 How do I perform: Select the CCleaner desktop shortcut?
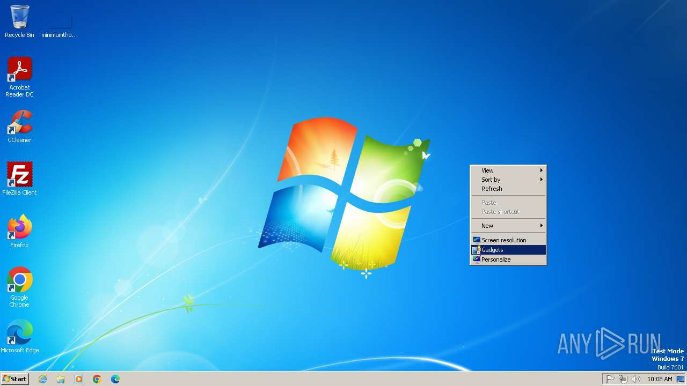19,127
